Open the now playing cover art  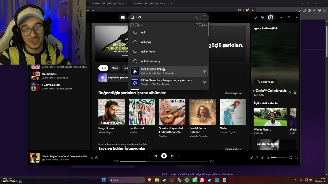point(35,158)
